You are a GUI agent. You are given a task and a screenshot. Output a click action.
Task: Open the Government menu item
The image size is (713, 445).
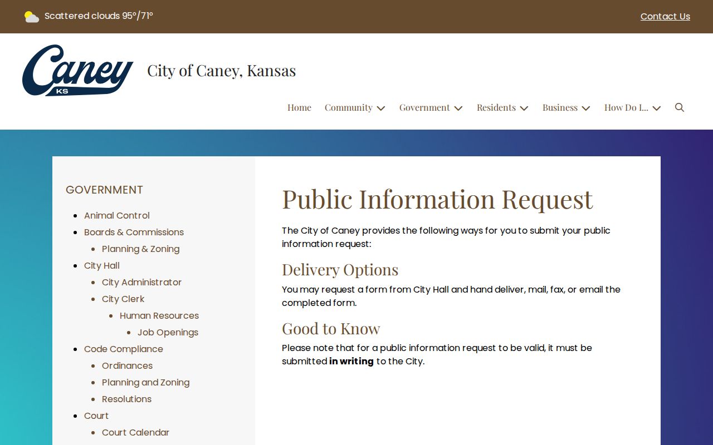[x=424, y=107]
